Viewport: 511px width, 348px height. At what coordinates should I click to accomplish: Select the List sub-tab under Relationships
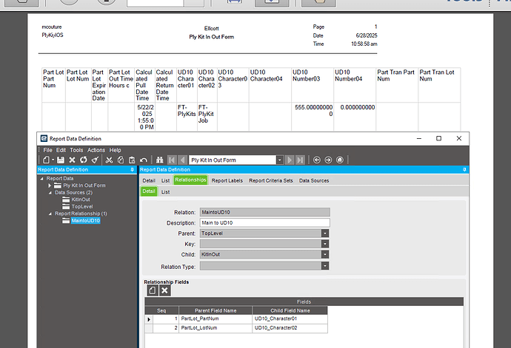click(166, 192)
